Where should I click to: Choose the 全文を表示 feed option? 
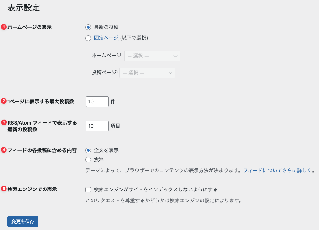pos(88,150)
